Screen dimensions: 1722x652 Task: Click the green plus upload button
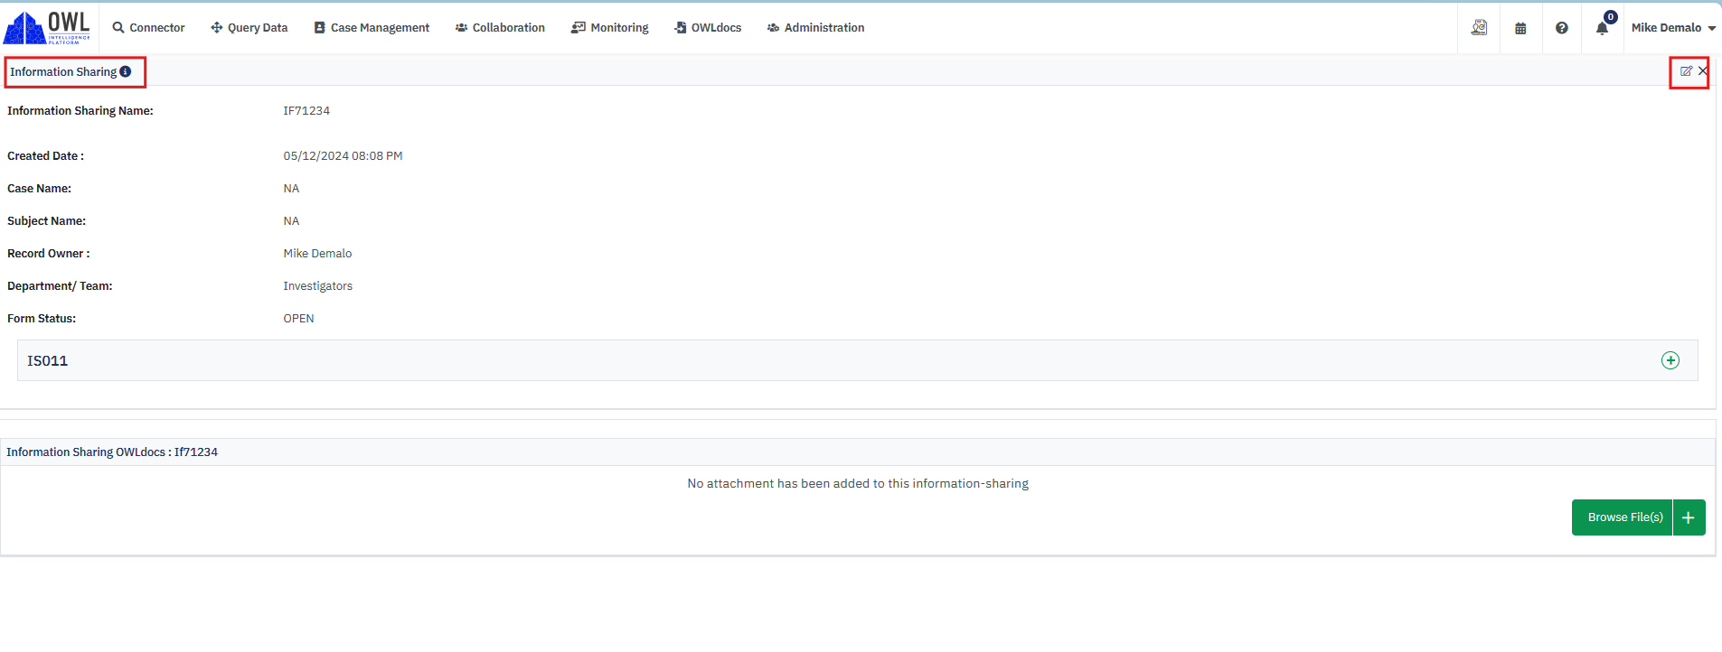point(1689,517)
